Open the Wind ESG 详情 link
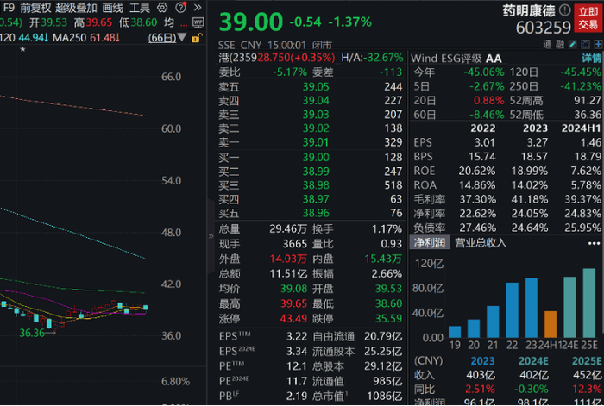 click(591, 58)
